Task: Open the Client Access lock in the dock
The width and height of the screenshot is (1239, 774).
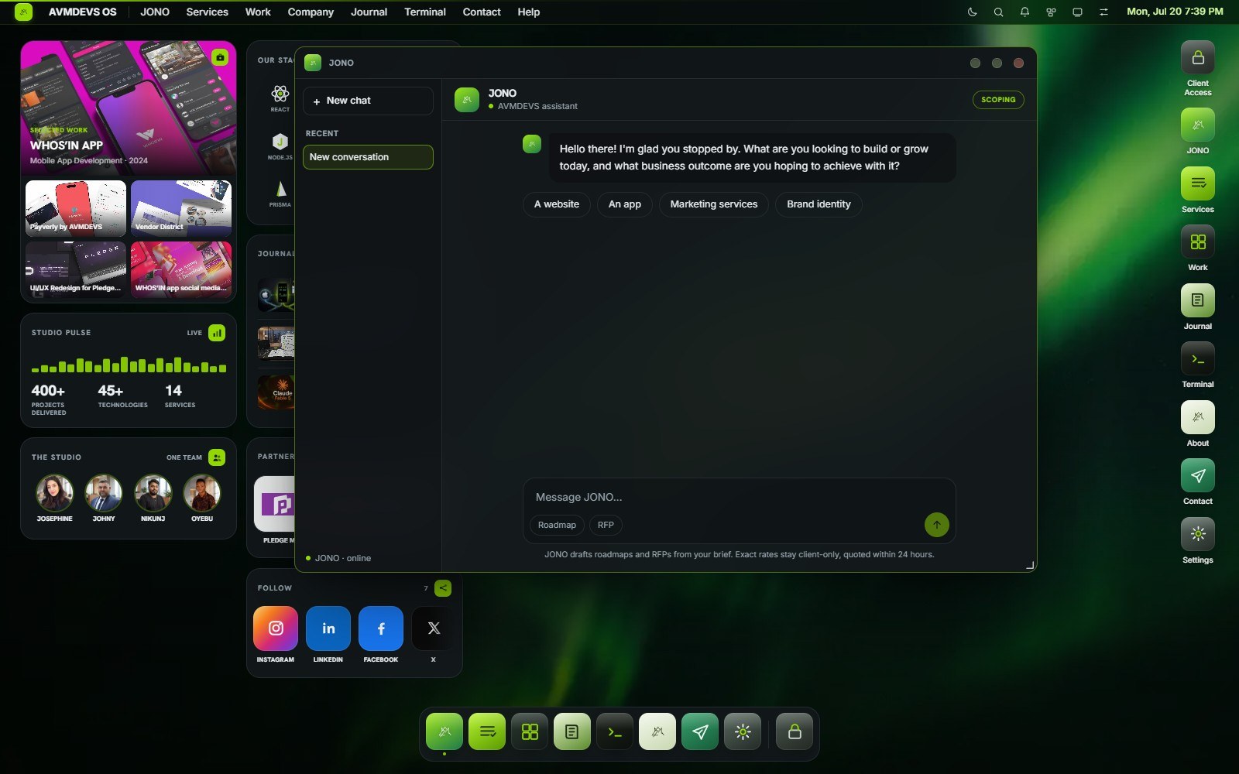Action: [795, 731]
